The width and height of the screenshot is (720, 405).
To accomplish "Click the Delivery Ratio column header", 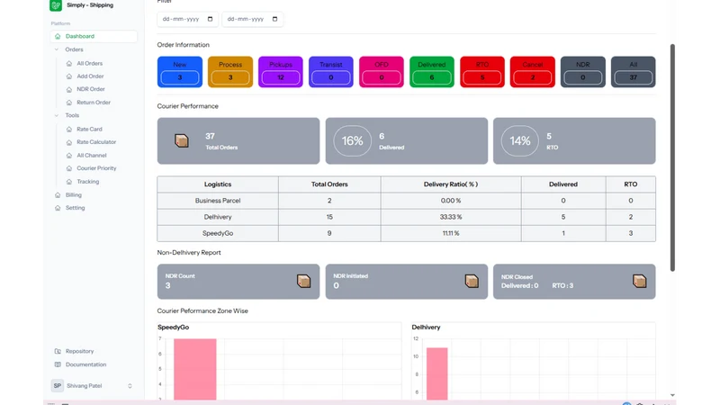I will point(451,184).
